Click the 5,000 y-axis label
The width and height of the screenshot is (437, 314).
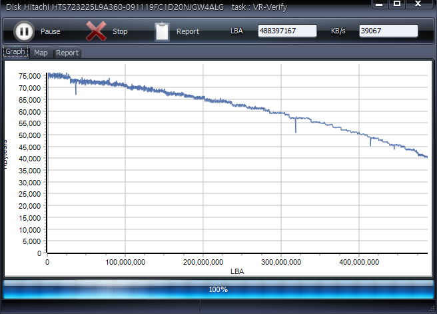(x=31, y=241)
